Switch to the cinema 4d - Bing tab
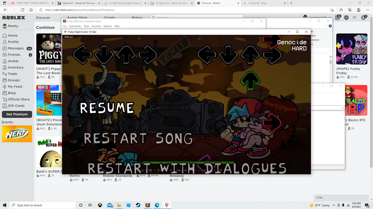 [x=264, y=3]
